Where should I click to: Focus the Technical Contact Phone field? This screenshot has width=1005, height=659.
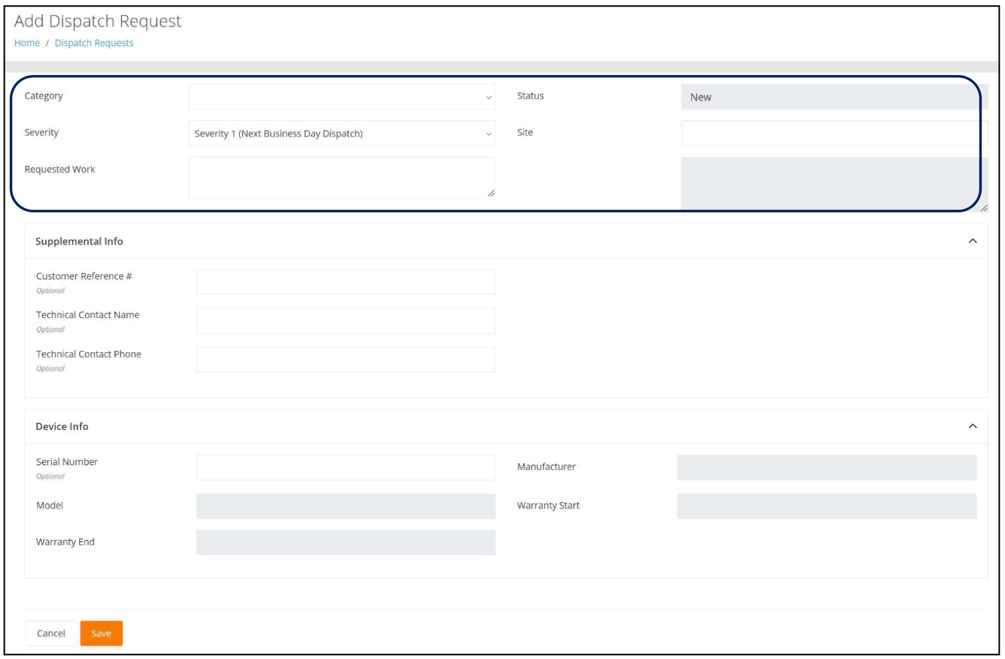tap(346, 359)
